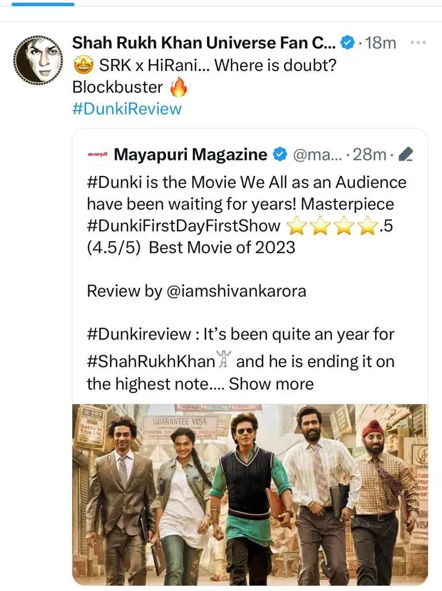Open the three-dot more options menu
This screenshot has height=591, width=442.
tap(418, 43)
